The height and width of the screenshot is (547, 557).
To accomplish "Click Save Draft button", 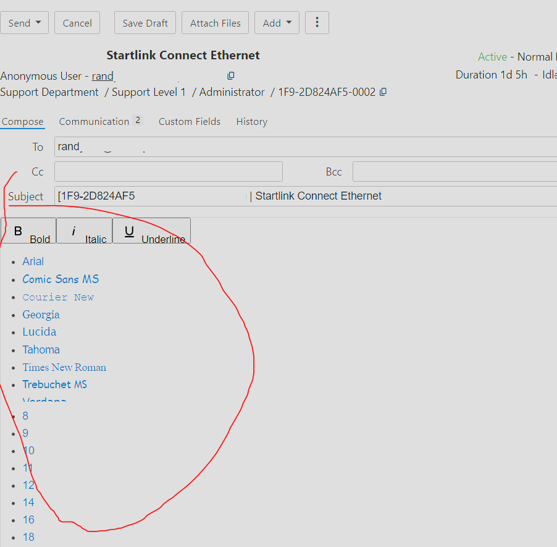I will point(145,23).
